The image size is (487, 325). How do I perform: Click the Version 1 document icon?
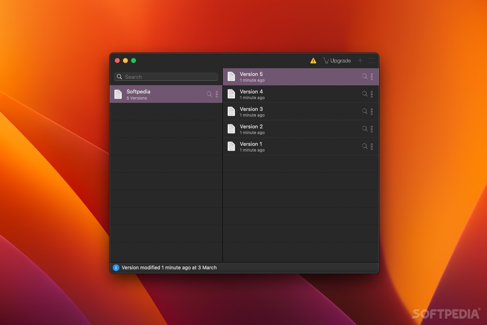pyautogui.click(x=231, y=146)
